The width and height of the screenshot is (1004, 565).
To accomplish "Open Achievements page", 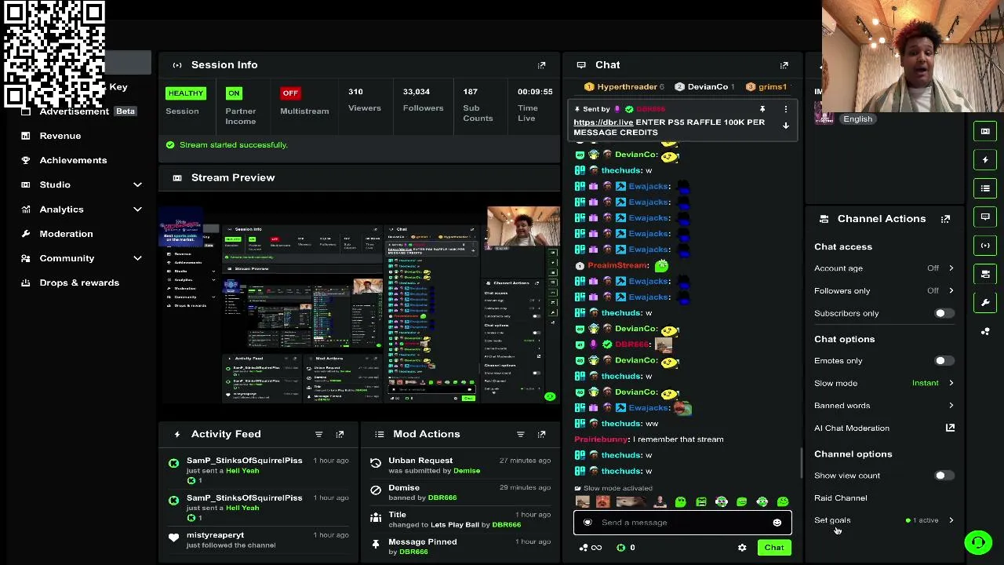I will pyautogui.click(x=73, y=160).
